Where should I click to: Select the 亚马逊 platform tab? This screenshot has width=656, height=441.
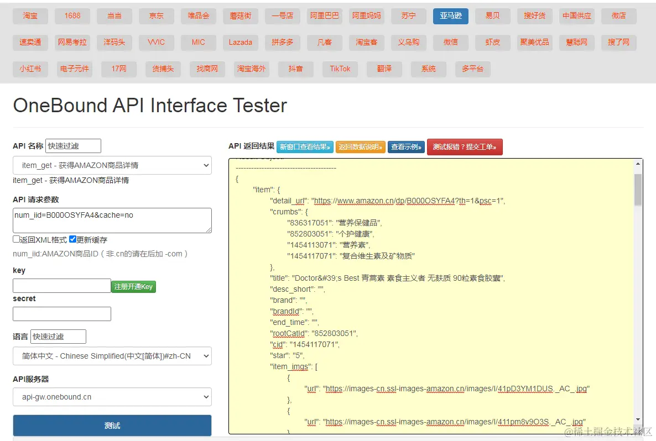pos(450,16)
